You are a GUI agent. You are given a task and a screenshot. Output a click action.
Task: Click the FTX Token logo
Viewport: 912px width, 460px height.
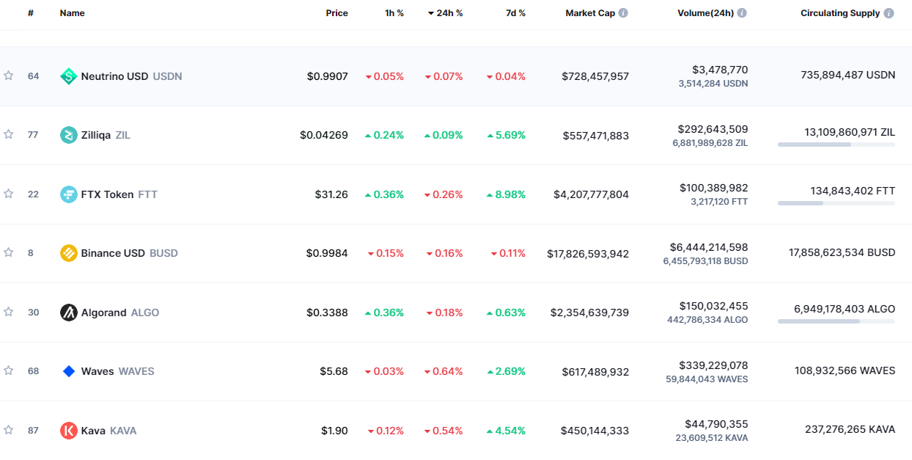click(68, 194)
